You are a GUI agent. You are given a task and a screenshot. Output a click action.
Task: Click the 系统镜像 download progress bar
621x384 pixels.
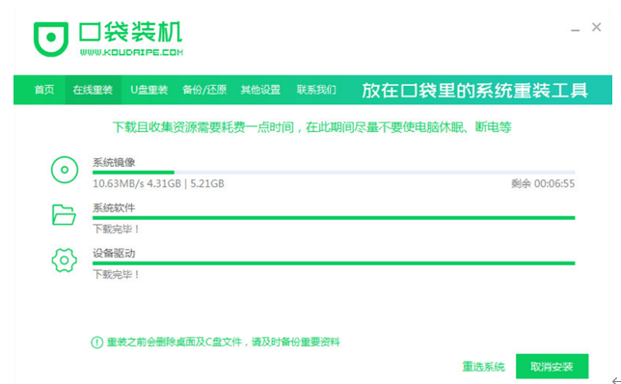click(334, 173)
